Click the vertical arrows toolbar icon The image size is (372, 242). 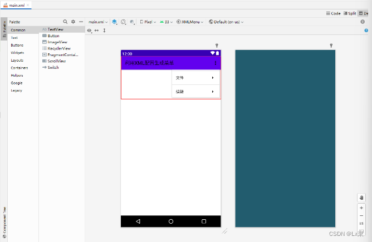point(104,31)
